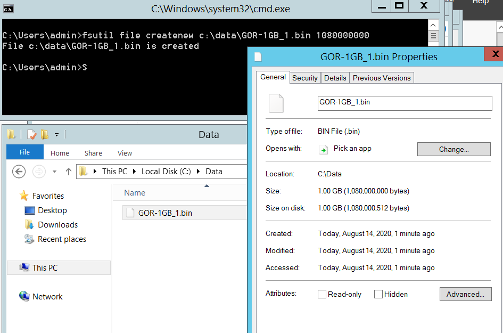Click the Size on disk value 1,080,000,512 bytes
Screen dimensions: 503x333
tap(364, 208)
